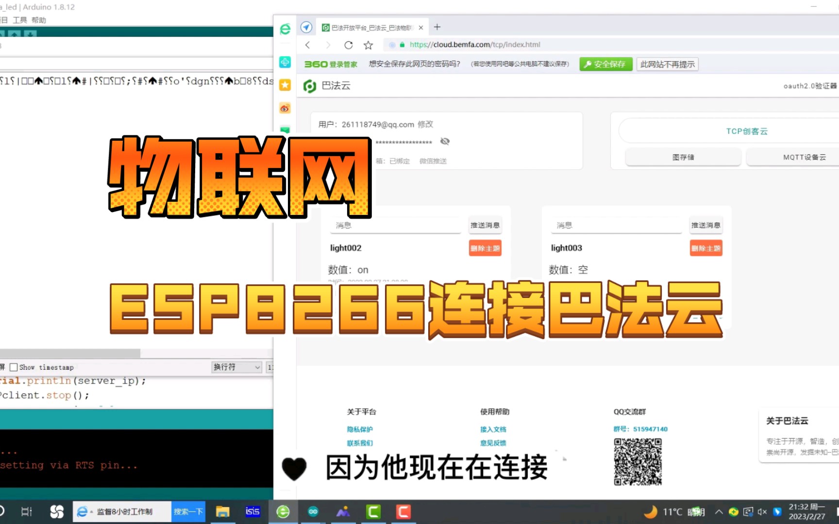Open the 换行符 line-ending dropdown in Arduino
The image size is (839, 524).
click(x=236, y=367)
